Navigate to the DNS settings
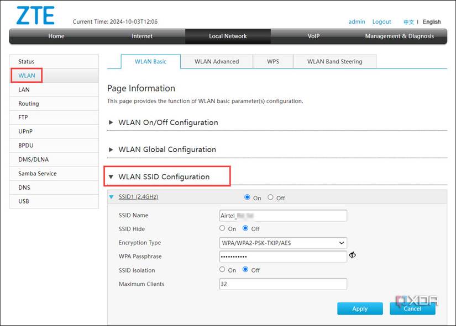 23,187
